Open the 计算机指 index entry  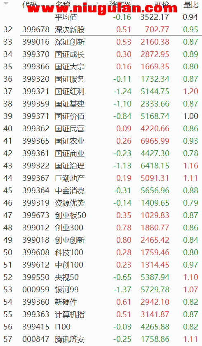point(70,315)
